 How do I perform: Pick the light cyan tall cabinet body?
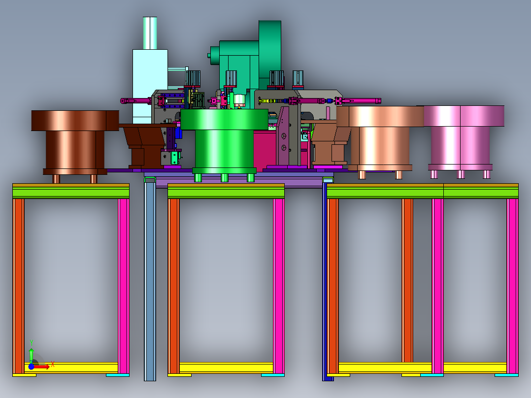pos(150,86)
